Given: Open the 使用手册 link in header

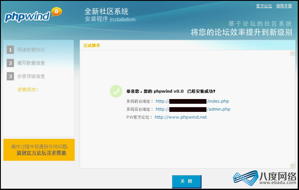Looking at the screenshot, I should coord(284,6).
